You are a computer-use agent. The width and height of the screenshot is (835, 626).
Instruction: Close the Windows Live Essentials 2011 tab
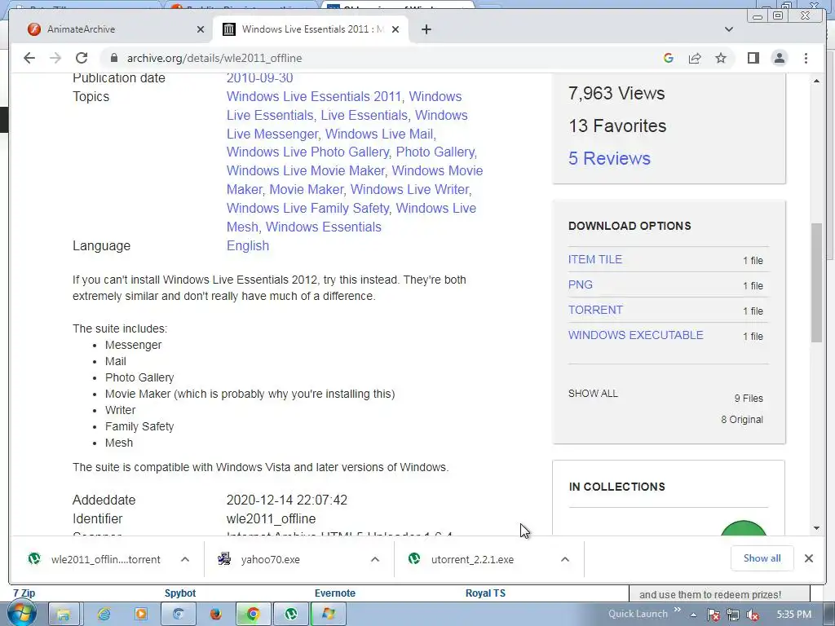(395, 29)
